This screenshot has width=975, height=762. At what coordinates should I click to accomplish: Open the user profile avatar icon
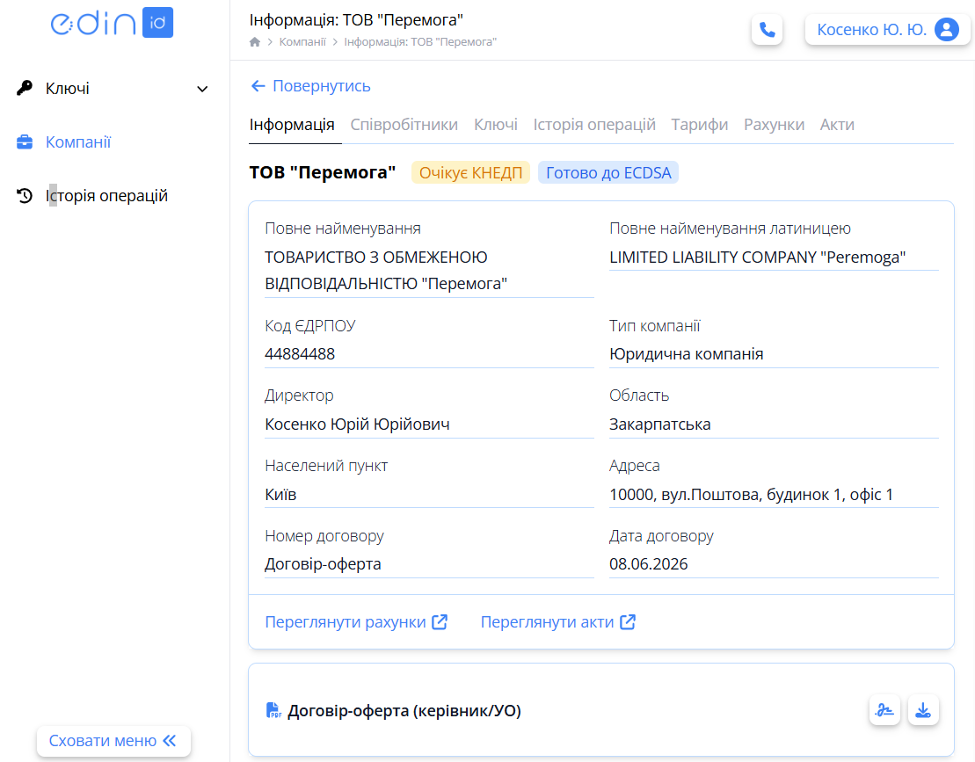pyautogui.click(x=946, y=30)
